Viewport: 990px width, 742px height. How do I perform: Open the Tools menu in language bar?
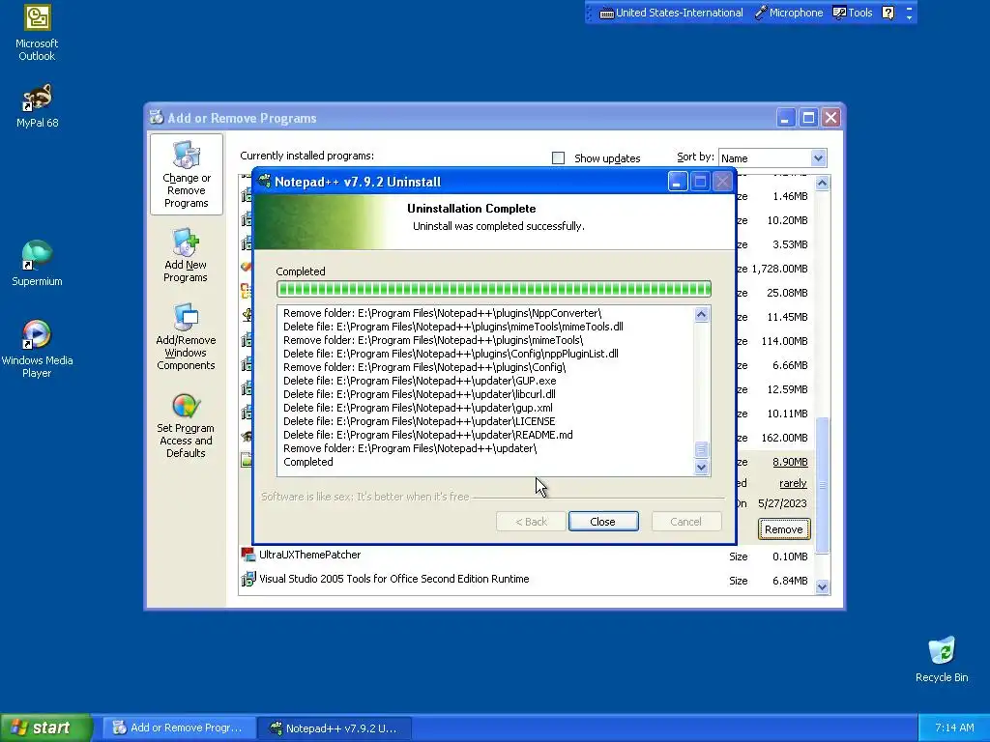853,13
